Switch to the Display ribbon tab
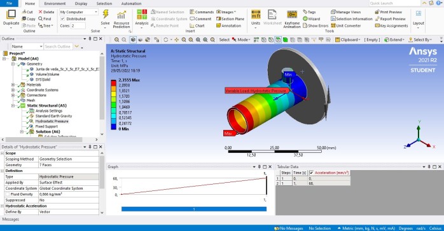The image size is (444, 231). tap(81, 4)
